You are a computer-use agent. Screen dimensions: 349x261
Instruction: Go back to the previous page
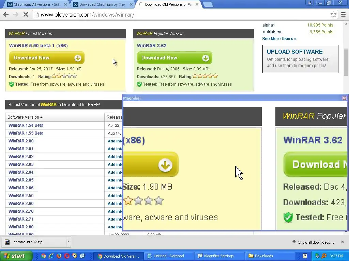click(6, 15)
